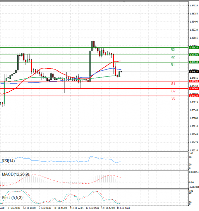Click the 11 Feb 22:01 time label
199x211 pixels.
(77, 208)
